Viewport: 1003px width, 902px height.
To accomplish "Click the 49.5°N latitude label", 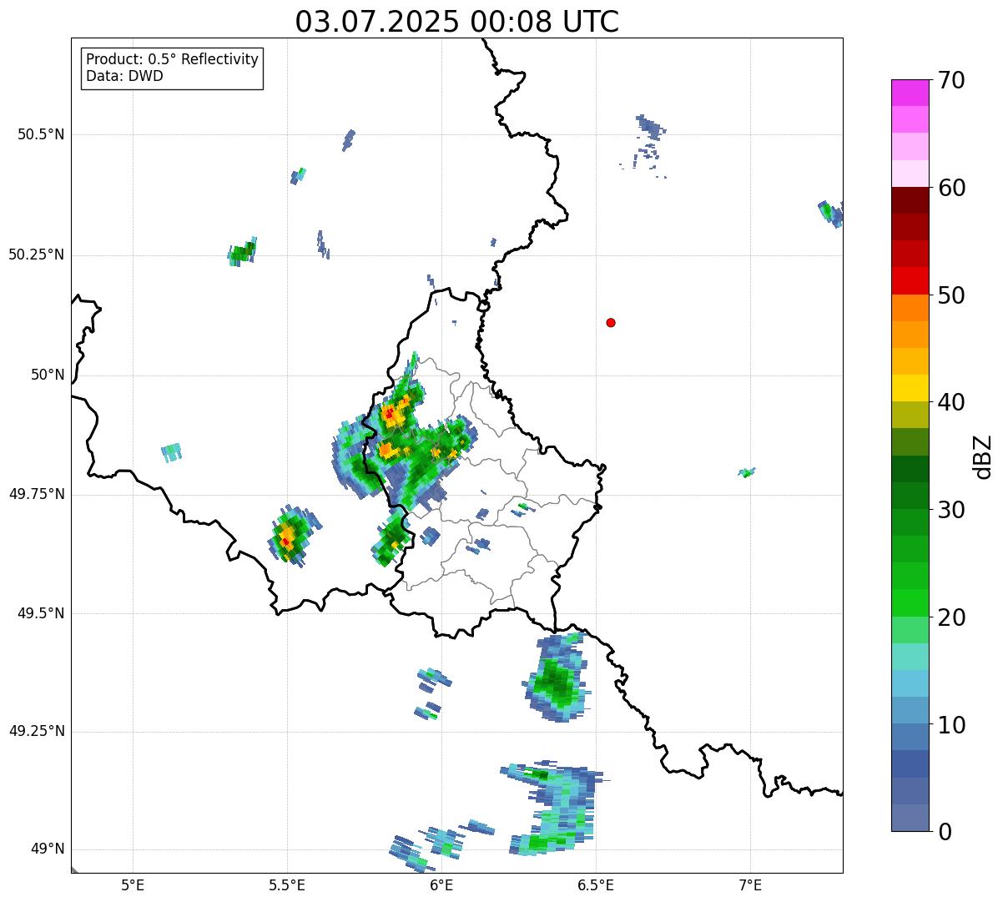I will 41,613.
